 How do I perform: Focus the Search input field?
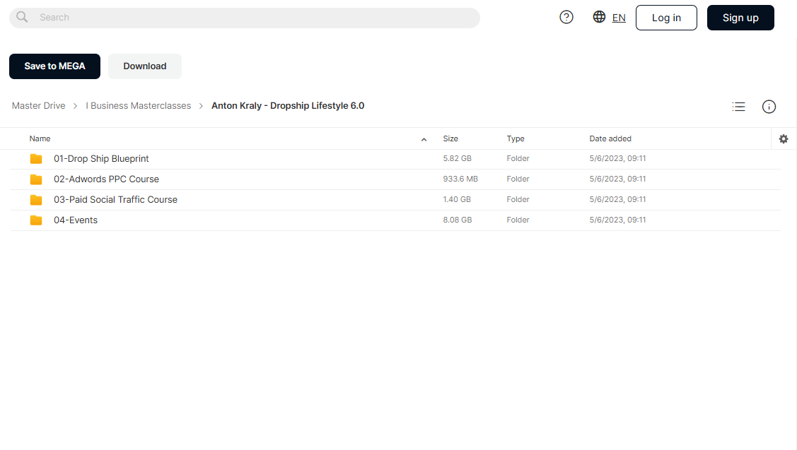[x=245, y=18]
